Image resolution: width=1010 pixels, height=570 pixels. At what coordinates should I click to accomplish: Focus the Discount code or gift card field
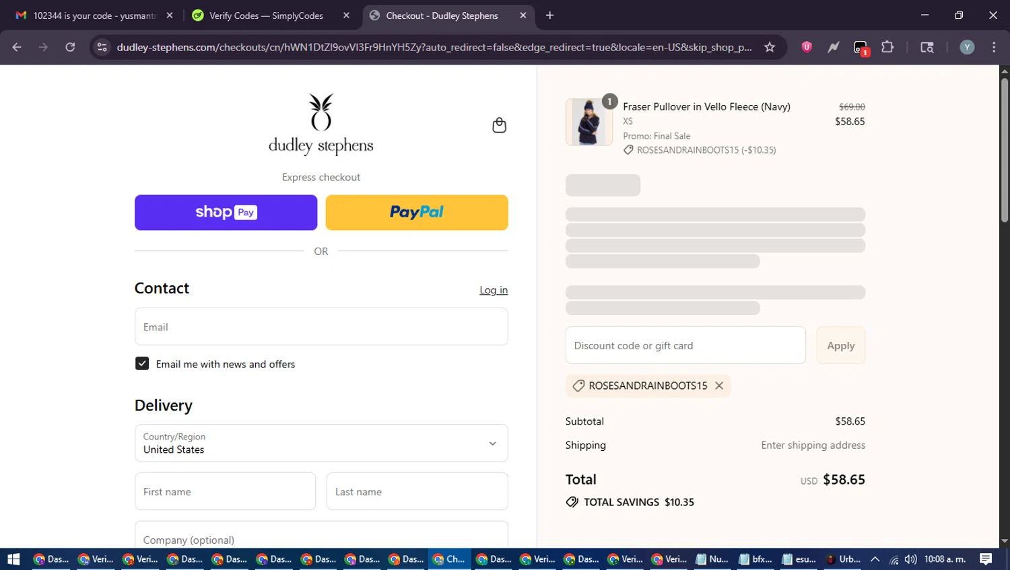(685, 345)
